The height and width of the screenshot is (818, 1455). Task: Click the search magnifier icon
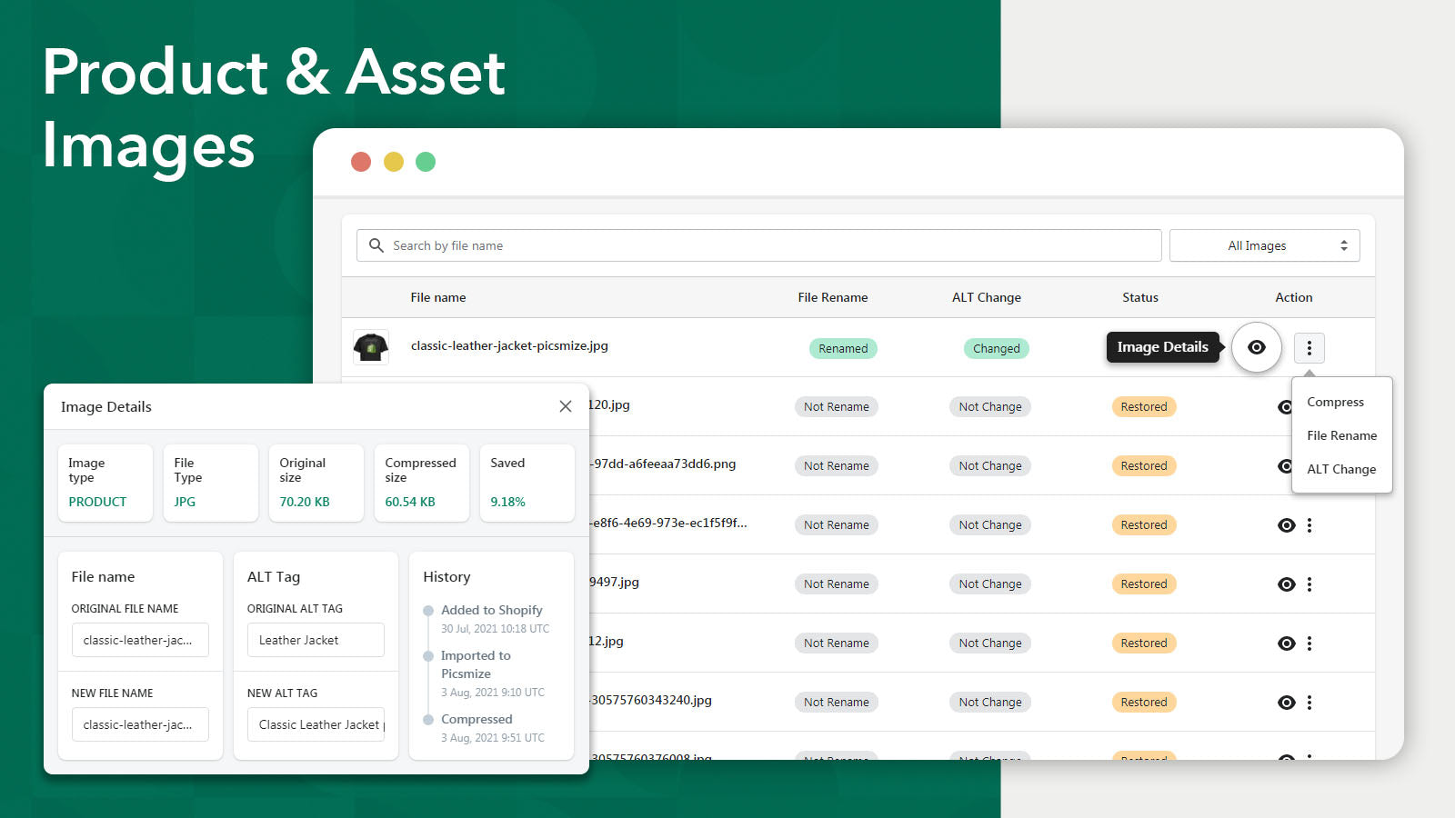[x=376, y=245]
